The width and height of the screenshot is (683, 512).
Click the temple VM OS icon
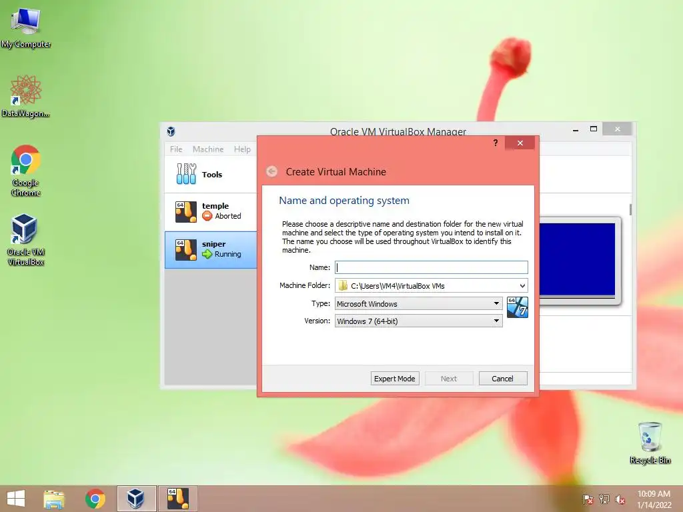click(186, 211)
